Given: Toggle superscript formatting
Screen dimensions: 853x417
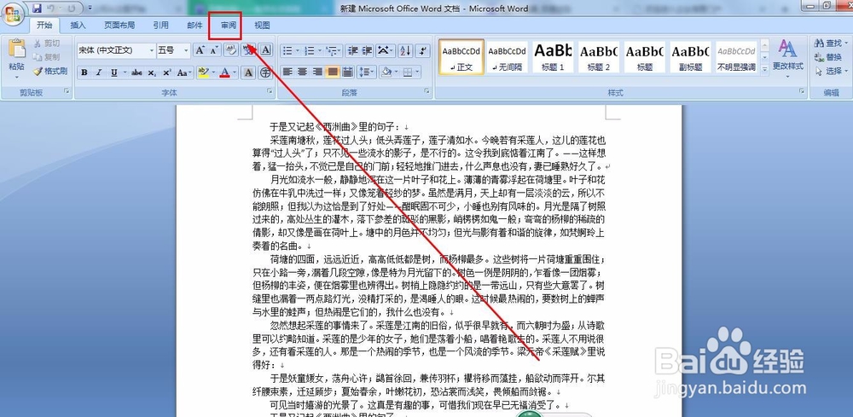Looking at the screenshot, I should 166,72.
